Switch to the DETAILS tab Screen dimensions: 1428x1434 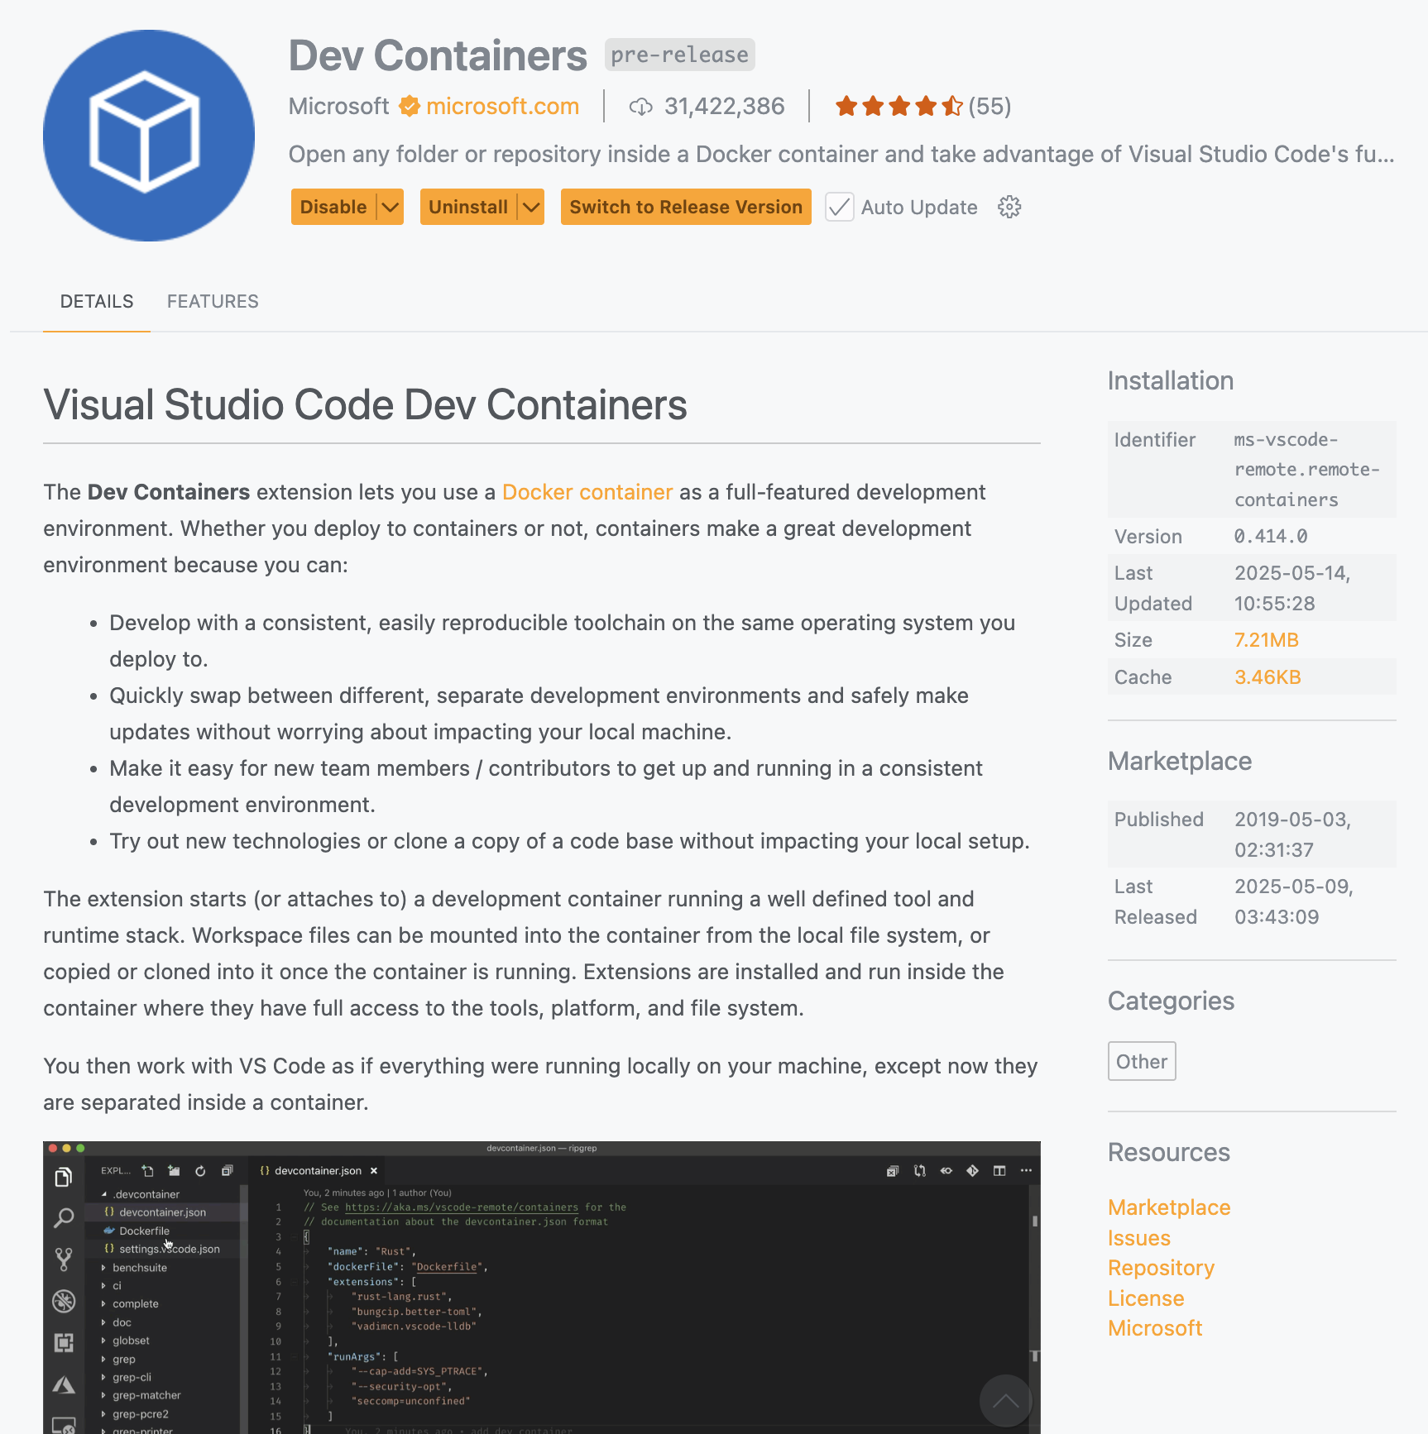point(97,301)
